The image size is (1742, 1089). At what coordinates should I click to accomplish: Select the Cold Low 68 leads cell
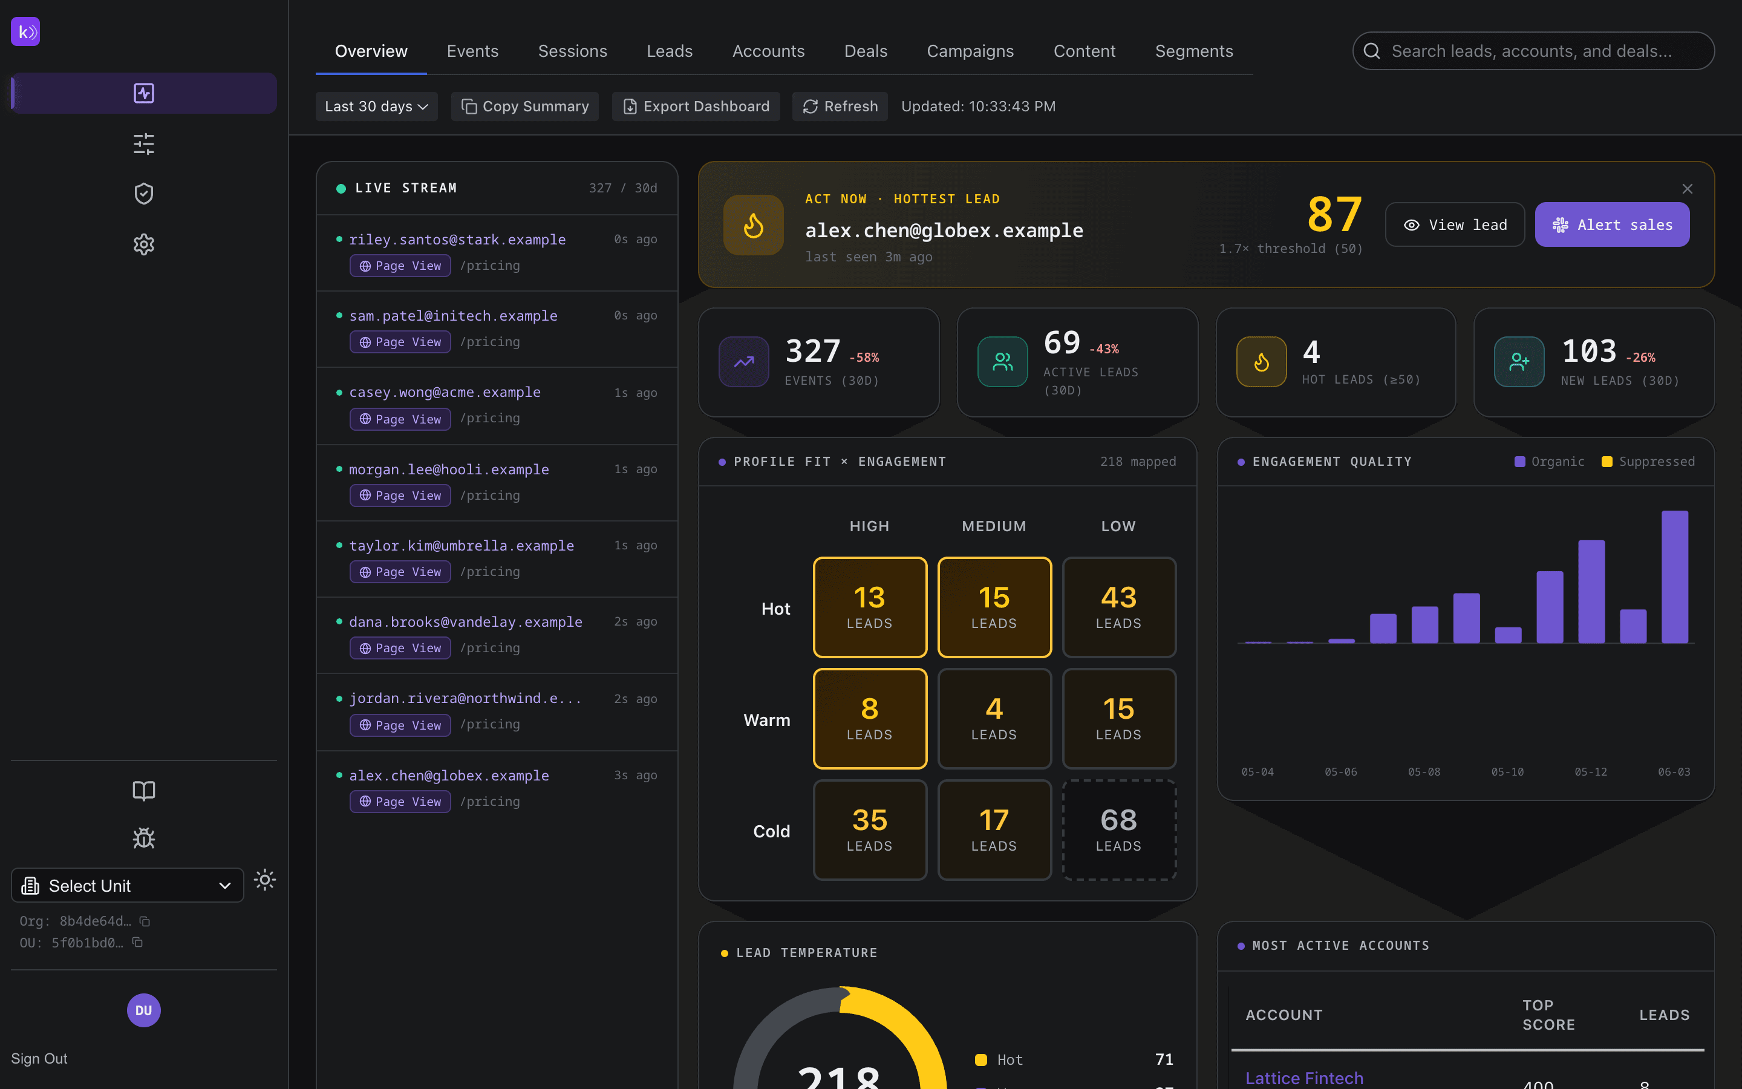1118,829
